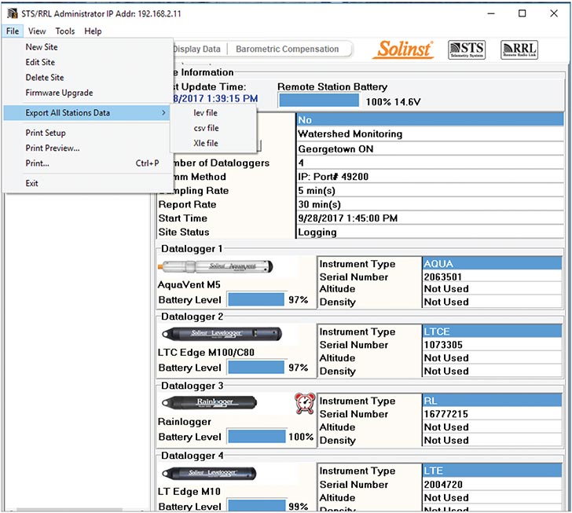Click the application icon in title bar
Viewport: 572px width, 513px height.
[x=13, y=13]
